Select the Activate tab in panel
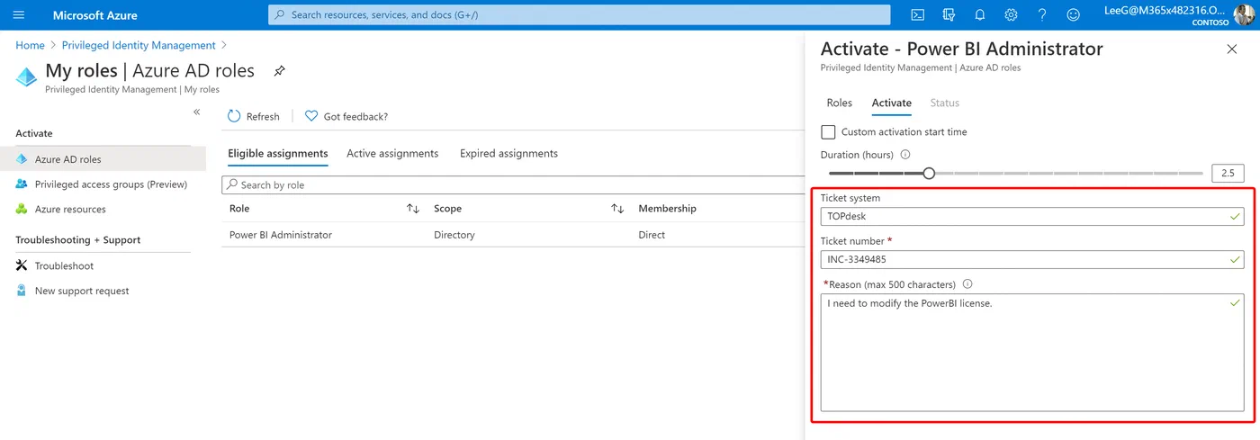1260x440 pixels. tap(892, 103)
